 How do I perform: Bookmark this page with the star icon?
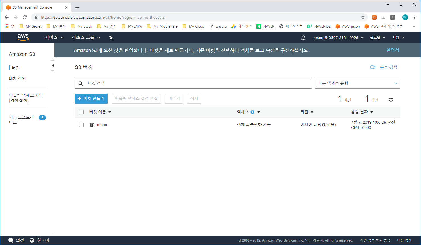pyautogui.click(x=363, y=17)
